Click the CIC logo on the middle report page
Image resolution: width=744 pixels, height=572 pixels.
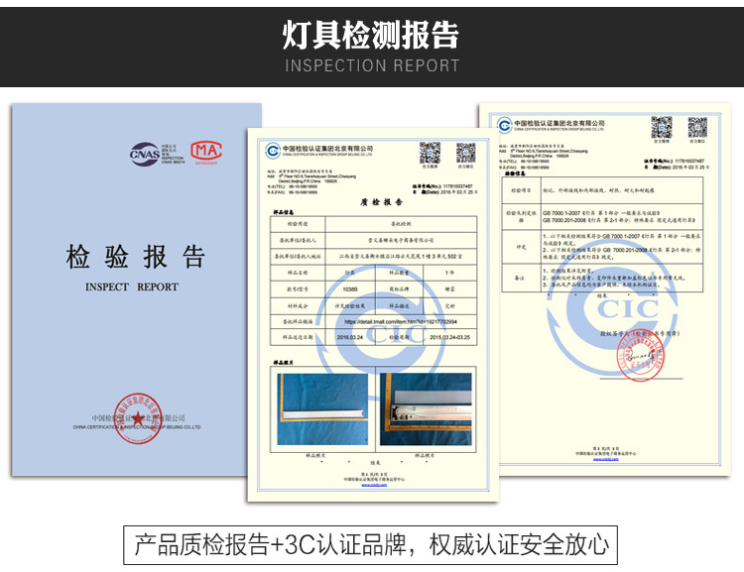click(274, 151)
